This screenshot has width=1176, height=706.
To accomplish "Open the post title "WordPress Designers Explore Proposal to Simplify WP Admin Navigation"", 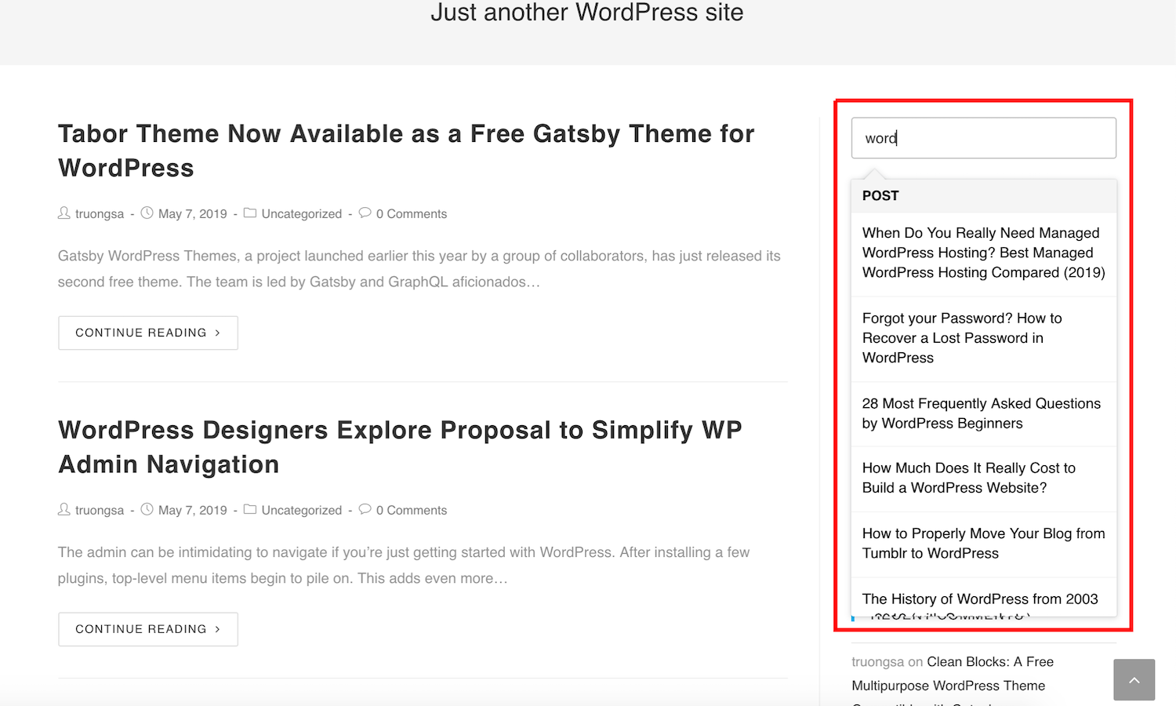I will (400, 447).
